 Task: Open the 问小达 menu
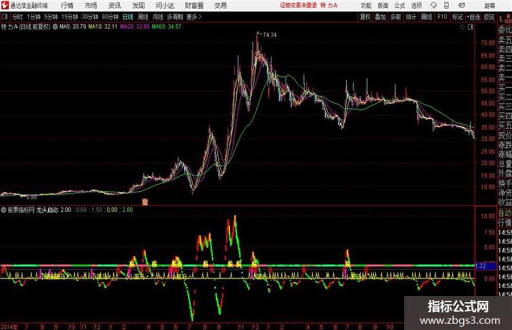point(165,5)
